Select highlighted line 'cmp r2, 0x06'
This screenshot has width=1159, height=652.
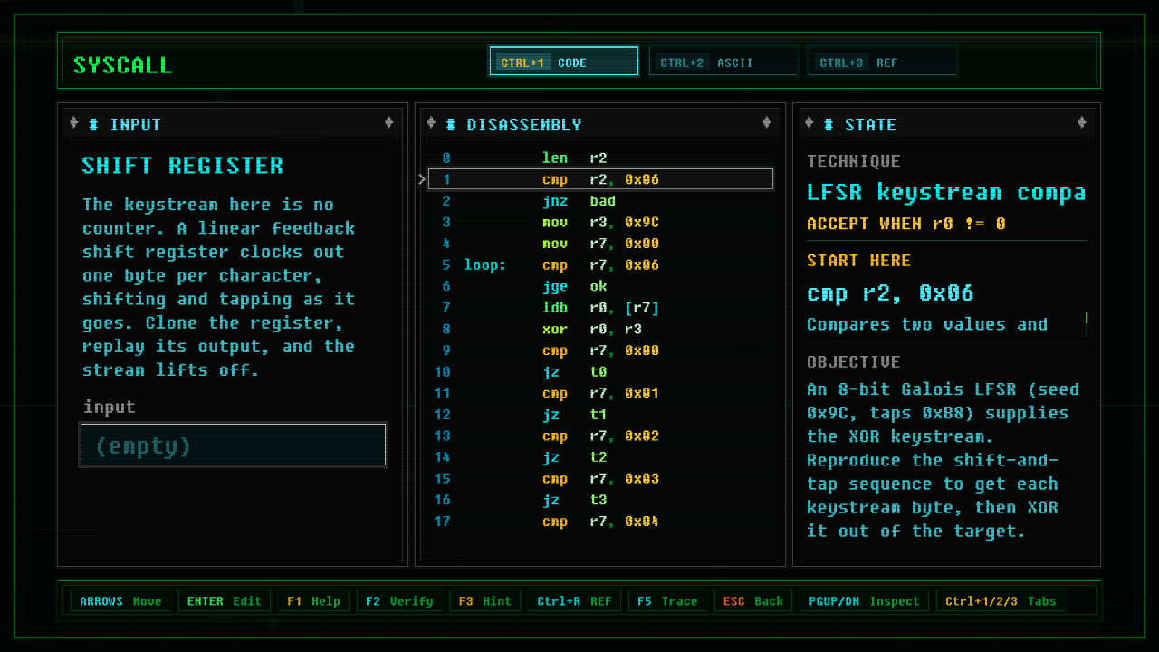600,179
